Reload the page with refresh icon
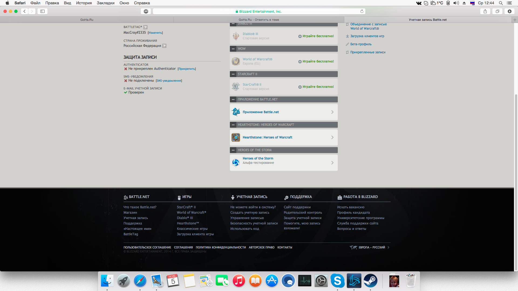The width and height of the screenshot is (518, 291). pyautogui.click(x=362, y=11)
